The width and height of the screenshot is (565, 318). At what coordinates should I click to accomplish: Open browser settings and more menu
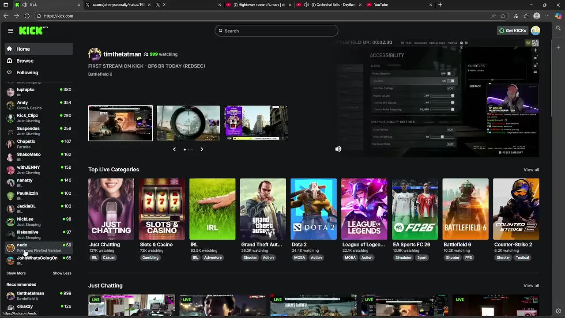click(547, 16)
